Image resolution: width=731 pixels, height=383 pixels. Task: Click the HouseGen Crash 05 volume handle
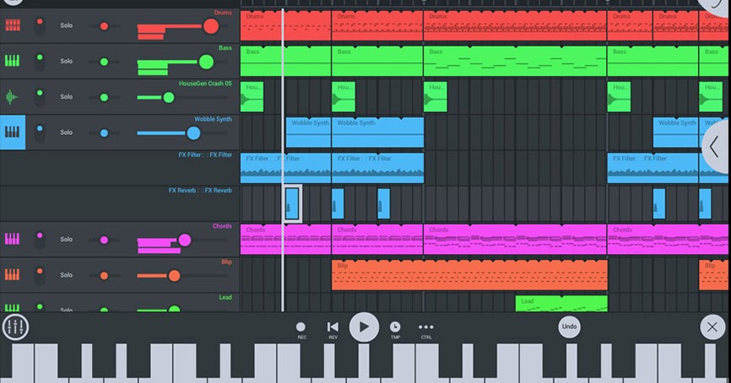(x=169, y=97)
